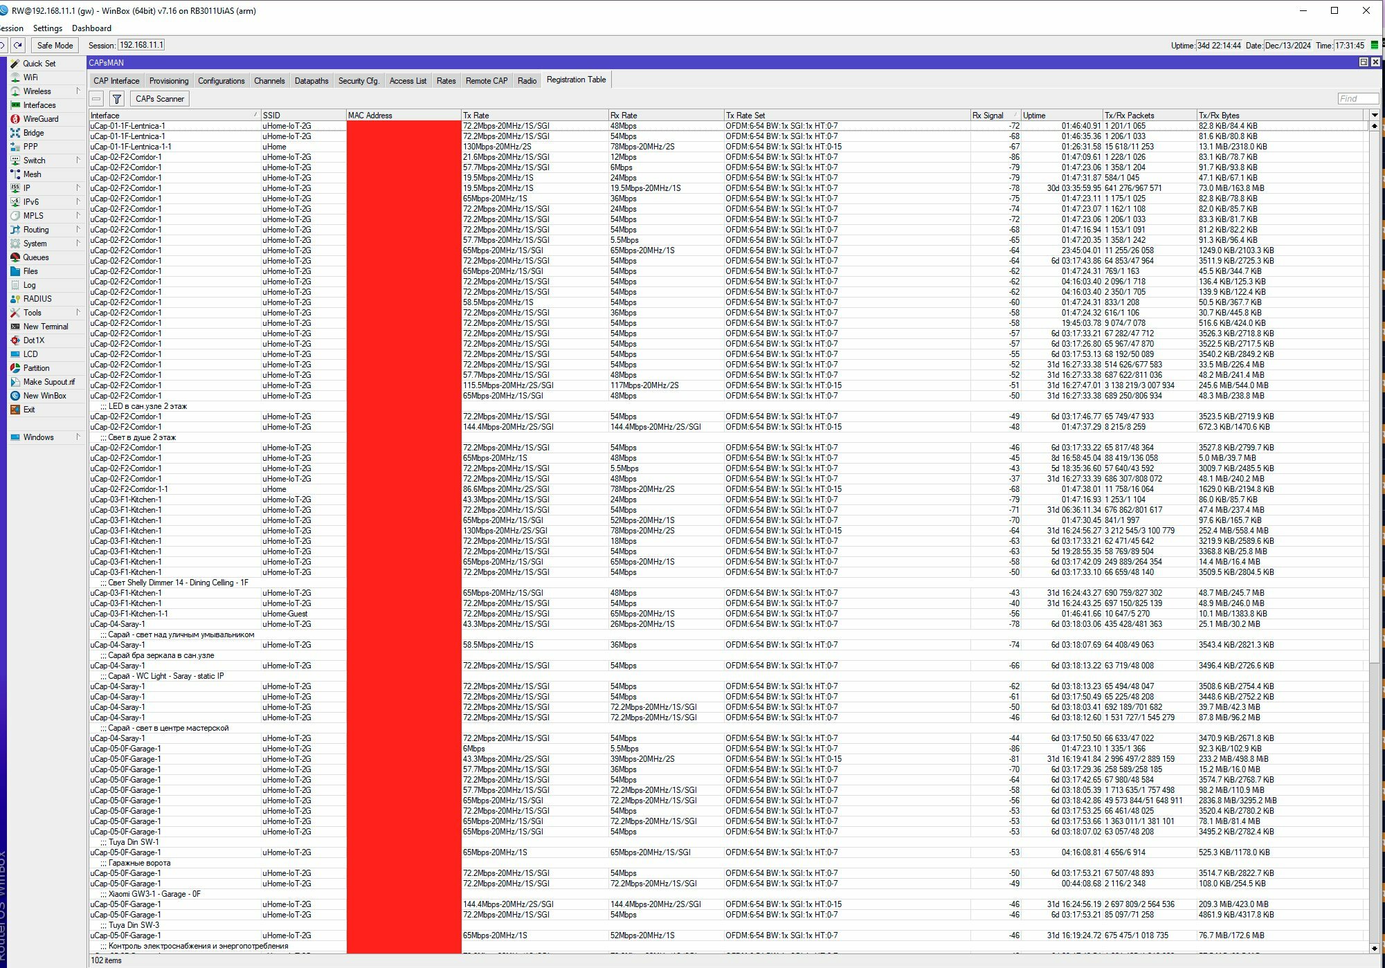
Task: Click the redo arrow toolbar button
Action: click(x=18, y=45)
